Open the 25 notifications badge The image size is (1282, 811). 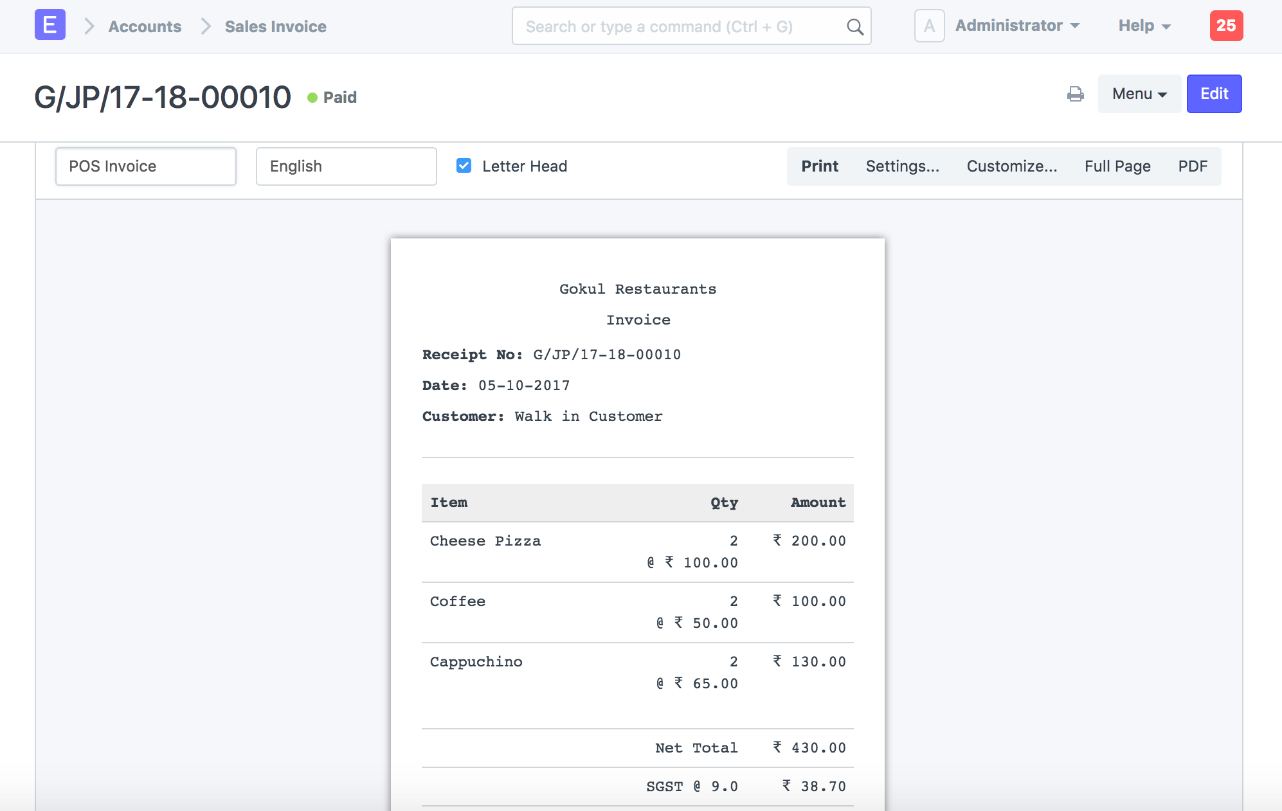click(x=1225, y=26)
